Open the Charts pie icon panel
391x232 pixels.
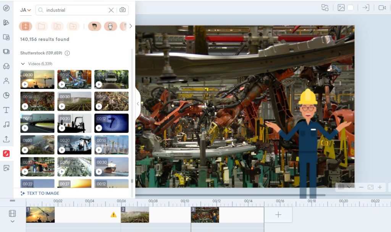6,95
